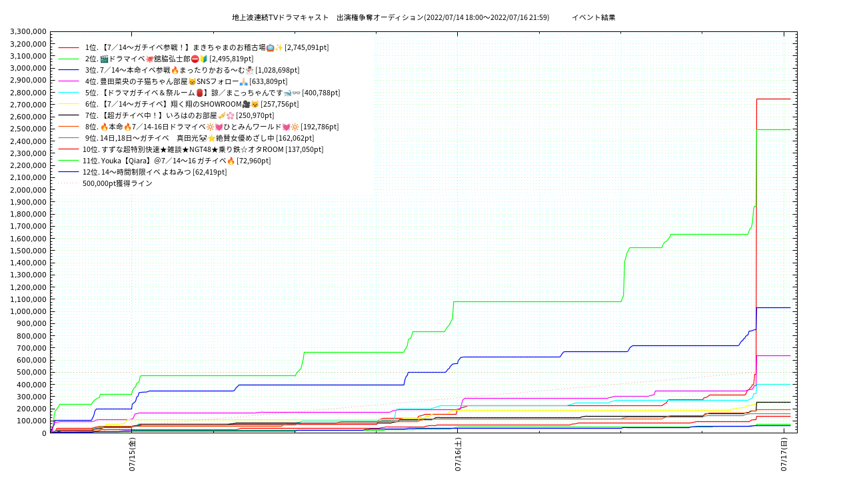Click y-axis label 500,000
The width and height of the screenshot is (853, 480).
[x=32, y=373]
